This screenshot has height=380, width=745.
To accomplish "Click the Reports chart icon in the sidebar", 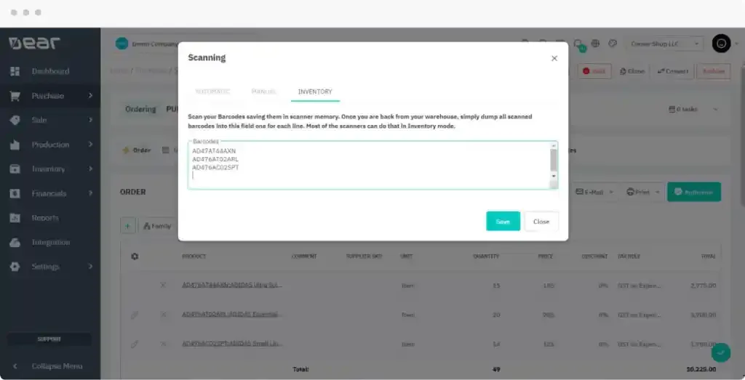I will [15, 218].
